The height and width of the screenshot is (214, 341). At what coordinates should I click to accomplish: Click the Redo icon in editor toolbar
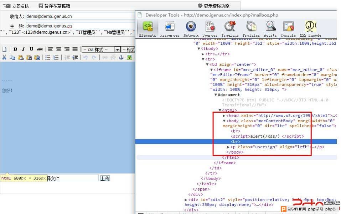(x=94, y=57)
